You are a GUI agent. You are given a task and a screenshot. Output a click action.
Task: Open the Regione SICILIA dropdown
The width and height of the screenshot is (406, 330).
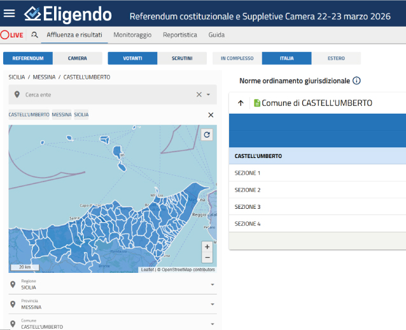point(212,284)
